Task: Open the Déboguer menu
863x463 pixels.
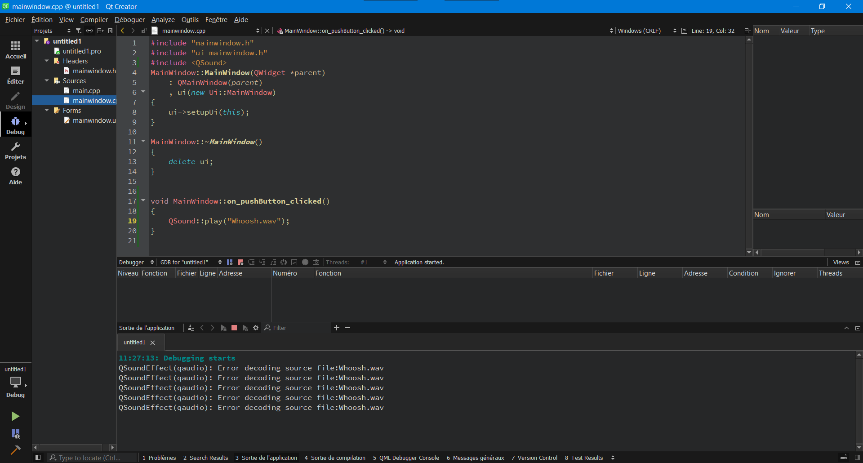Action: click(x=129, y=19)
